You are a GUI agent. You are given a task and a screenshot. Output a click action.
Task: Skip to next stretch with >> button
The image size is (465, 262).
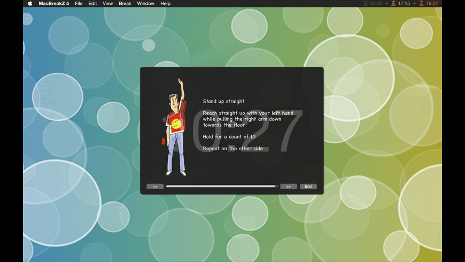(289, 186)
